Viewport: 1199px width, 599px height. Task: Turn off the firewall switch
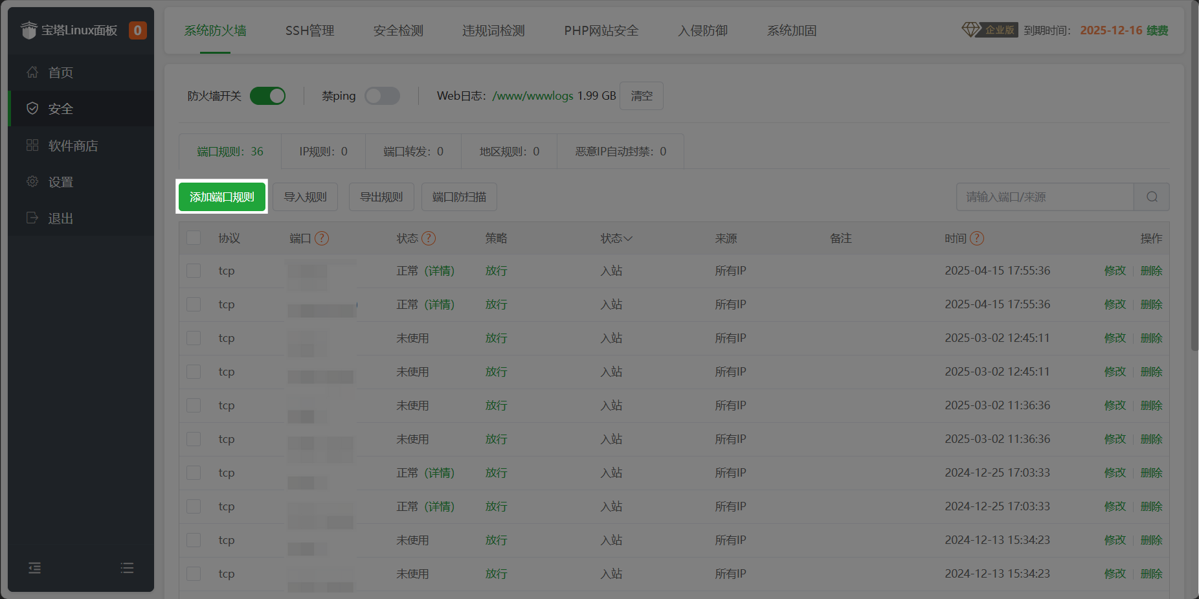point(268,96)
